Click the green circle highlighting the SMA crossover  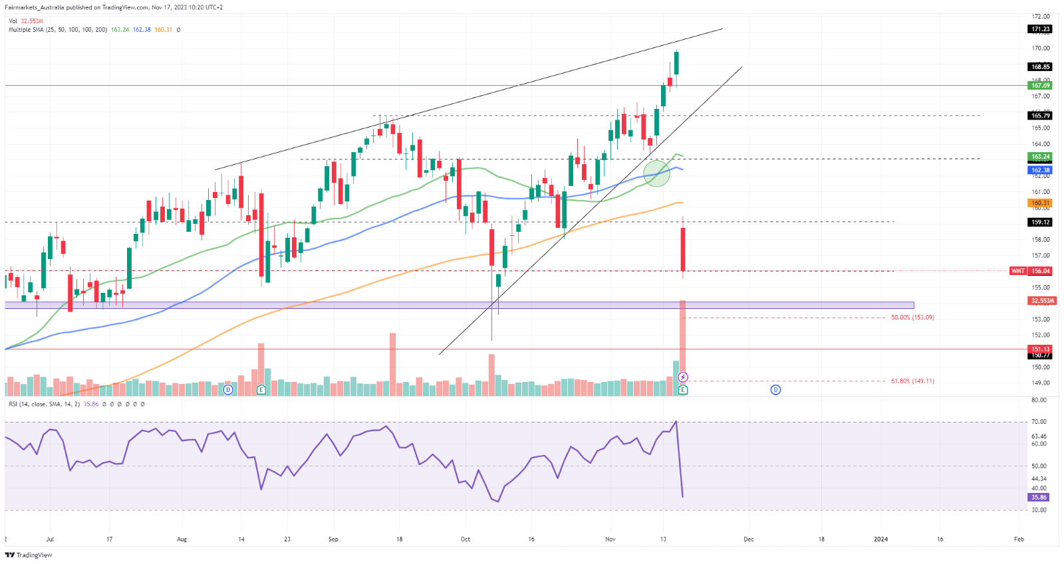point(656,173)
